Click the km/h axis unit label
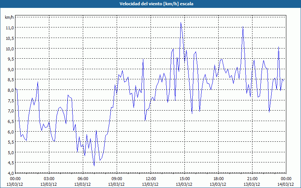 coord(9,17)
